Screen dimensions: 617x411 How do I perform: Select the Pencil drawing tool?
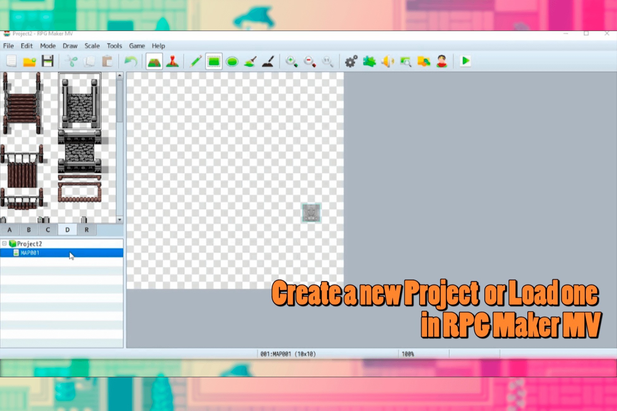point(196,61)
